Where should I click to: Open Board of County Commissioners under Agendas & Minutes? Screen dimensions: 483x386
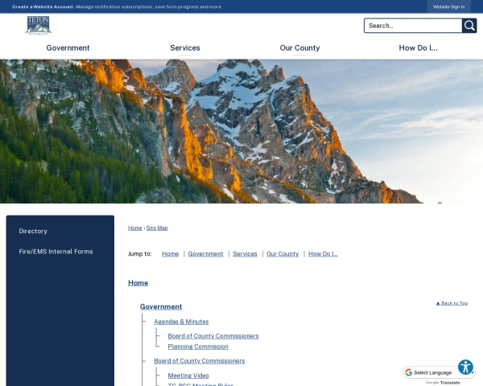point(213,336)
